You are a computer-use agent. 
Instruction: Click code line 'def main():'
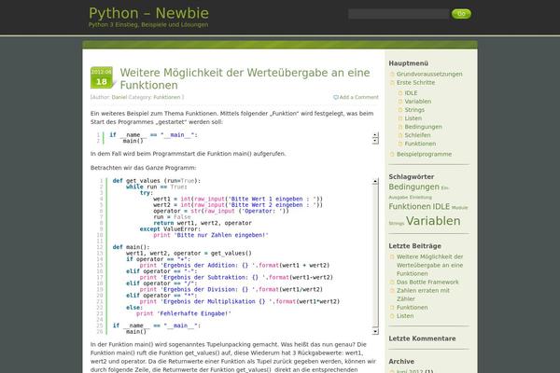click(x=131, y=247)
